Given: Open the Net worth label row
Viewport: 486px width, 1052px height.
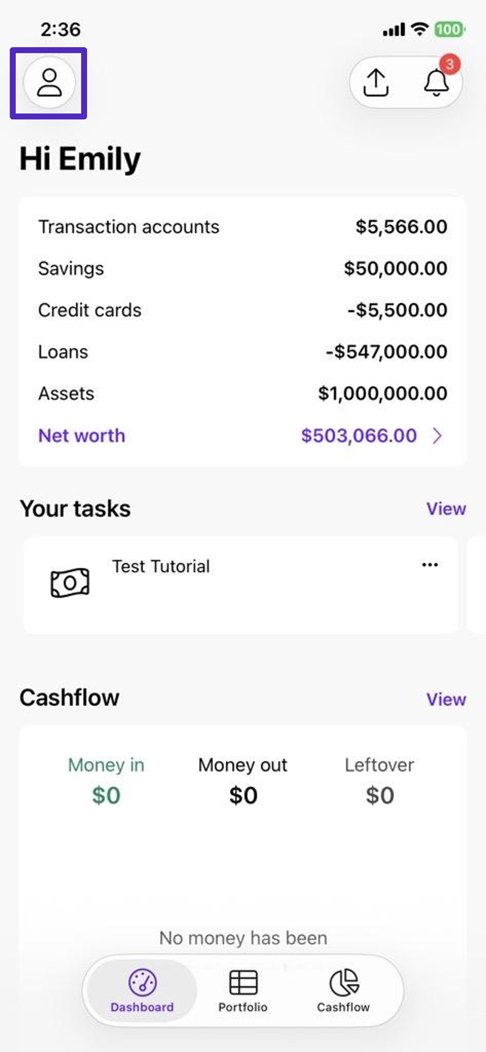Looking at the screenshot, I should pyautogui.click(x=243, y=436).
